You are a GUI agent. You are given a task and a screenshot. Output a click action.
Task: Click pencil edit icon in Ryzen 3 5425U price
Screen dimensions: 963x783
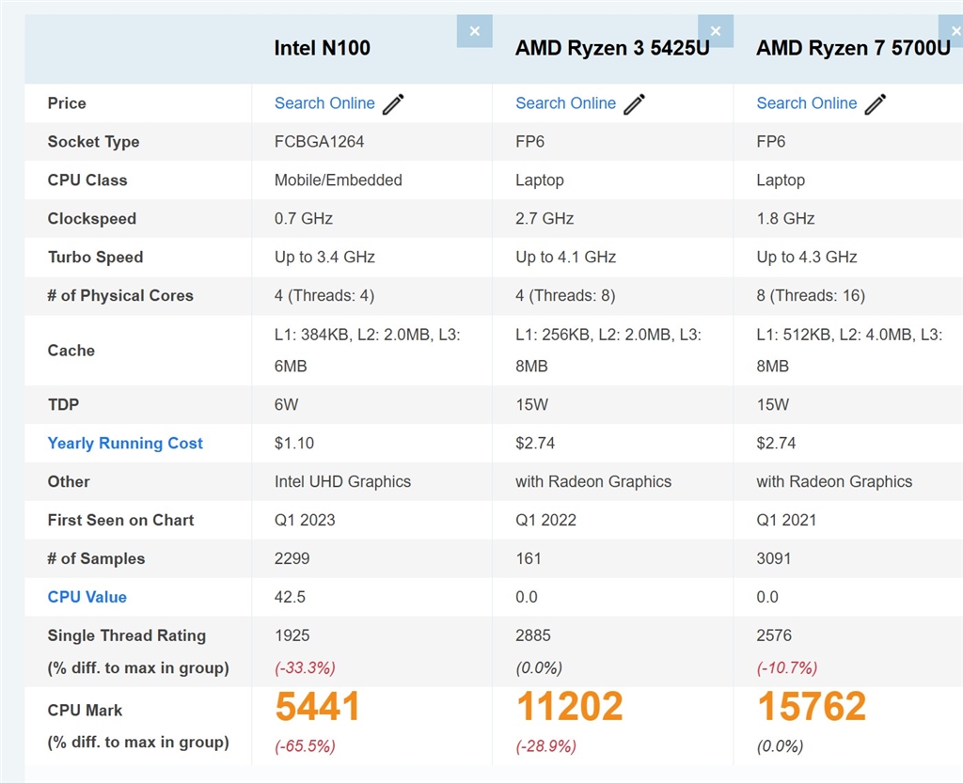click(635, 103)
